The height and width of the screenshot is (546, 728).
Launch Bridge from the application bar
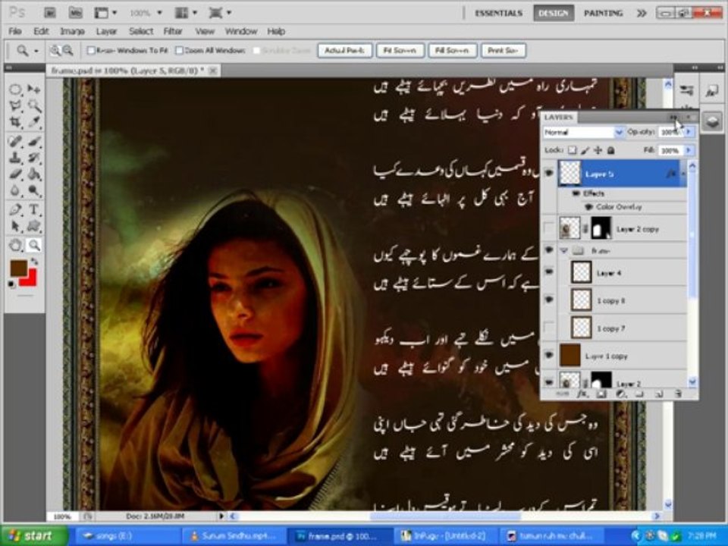(50, 13)
